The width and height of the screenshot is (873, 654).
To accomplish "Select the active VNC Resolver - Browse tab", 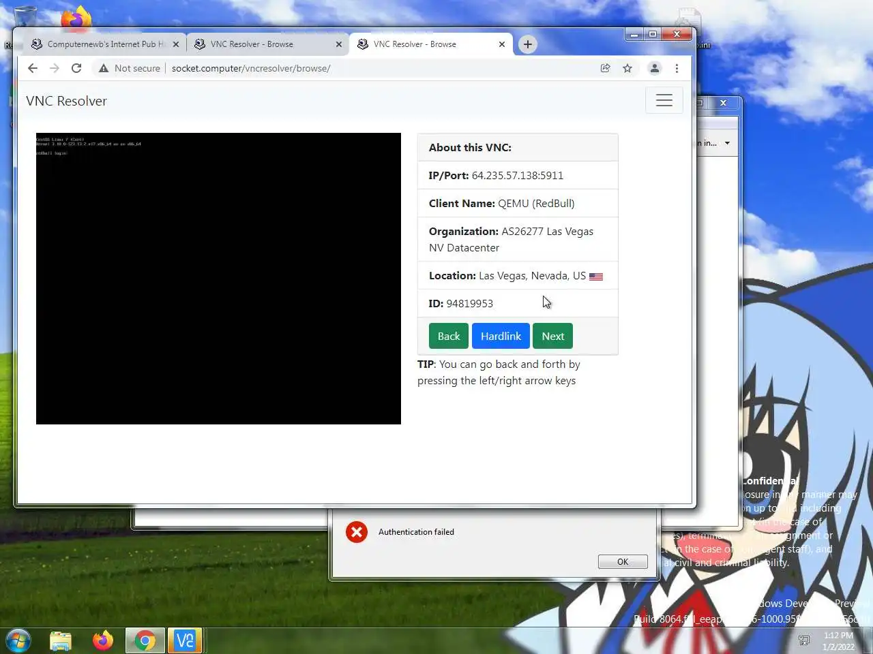I will 430,44.
